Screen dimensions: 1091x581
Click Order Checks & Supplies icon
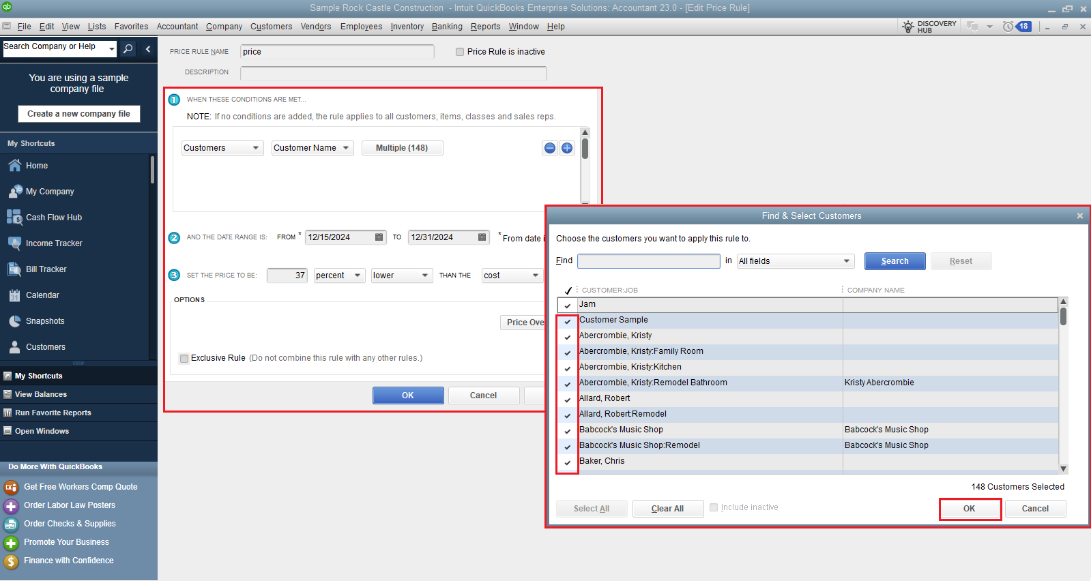(11, 524)
